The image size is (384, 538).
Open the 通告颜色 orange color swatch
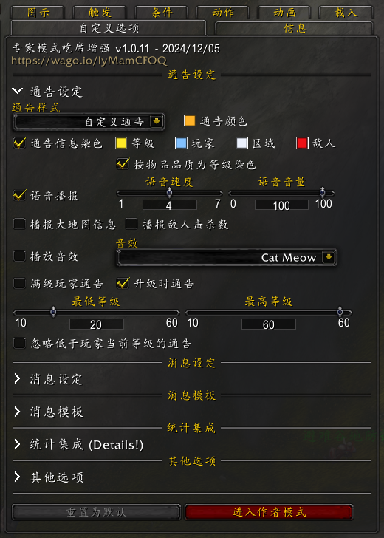tap(190, 120)
